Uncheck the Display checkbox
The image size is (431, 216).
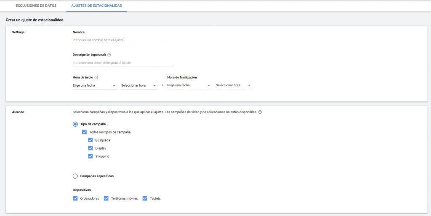[90, 148]
